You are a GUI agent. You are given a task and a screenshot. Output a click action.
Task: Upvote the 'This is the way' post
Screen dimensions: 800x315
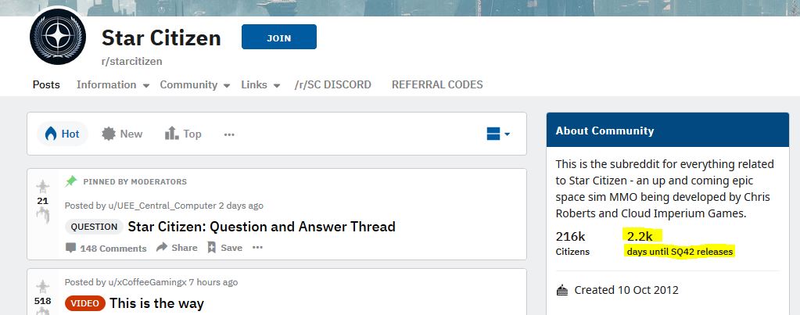coord(43,286)
